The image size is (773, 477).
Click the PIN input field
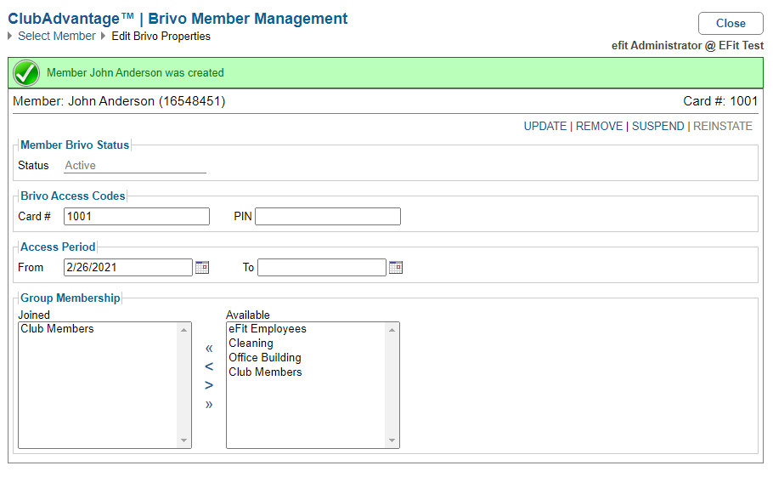click(328, 216)
